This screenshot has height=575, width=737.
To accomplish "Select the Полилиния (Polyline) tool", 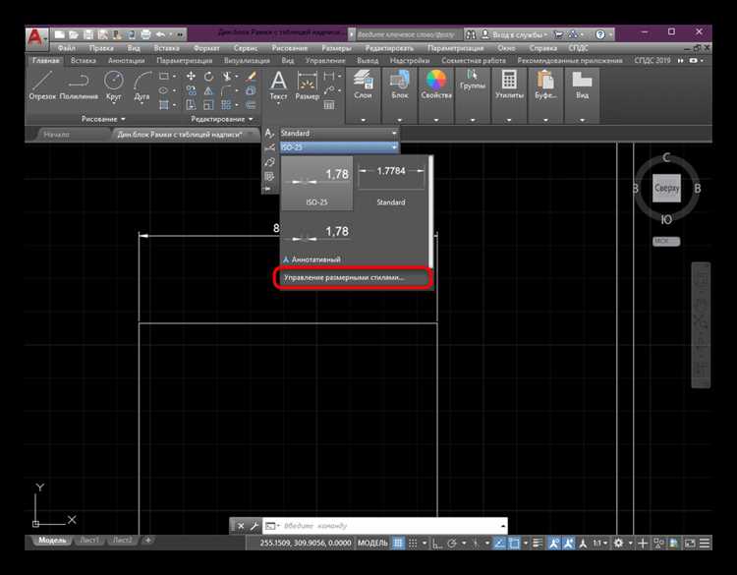I will click(80, 83).
